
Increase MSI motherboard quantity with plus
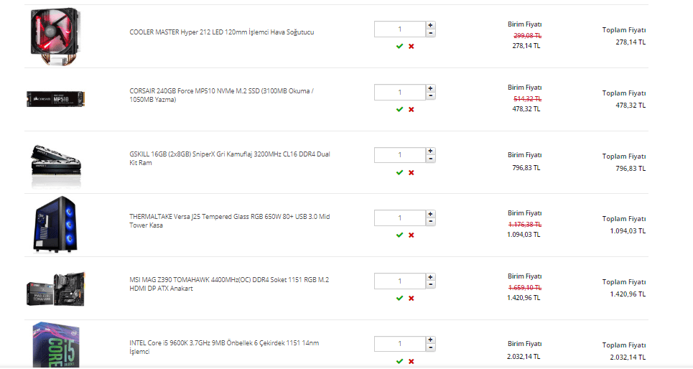(430, 277)
